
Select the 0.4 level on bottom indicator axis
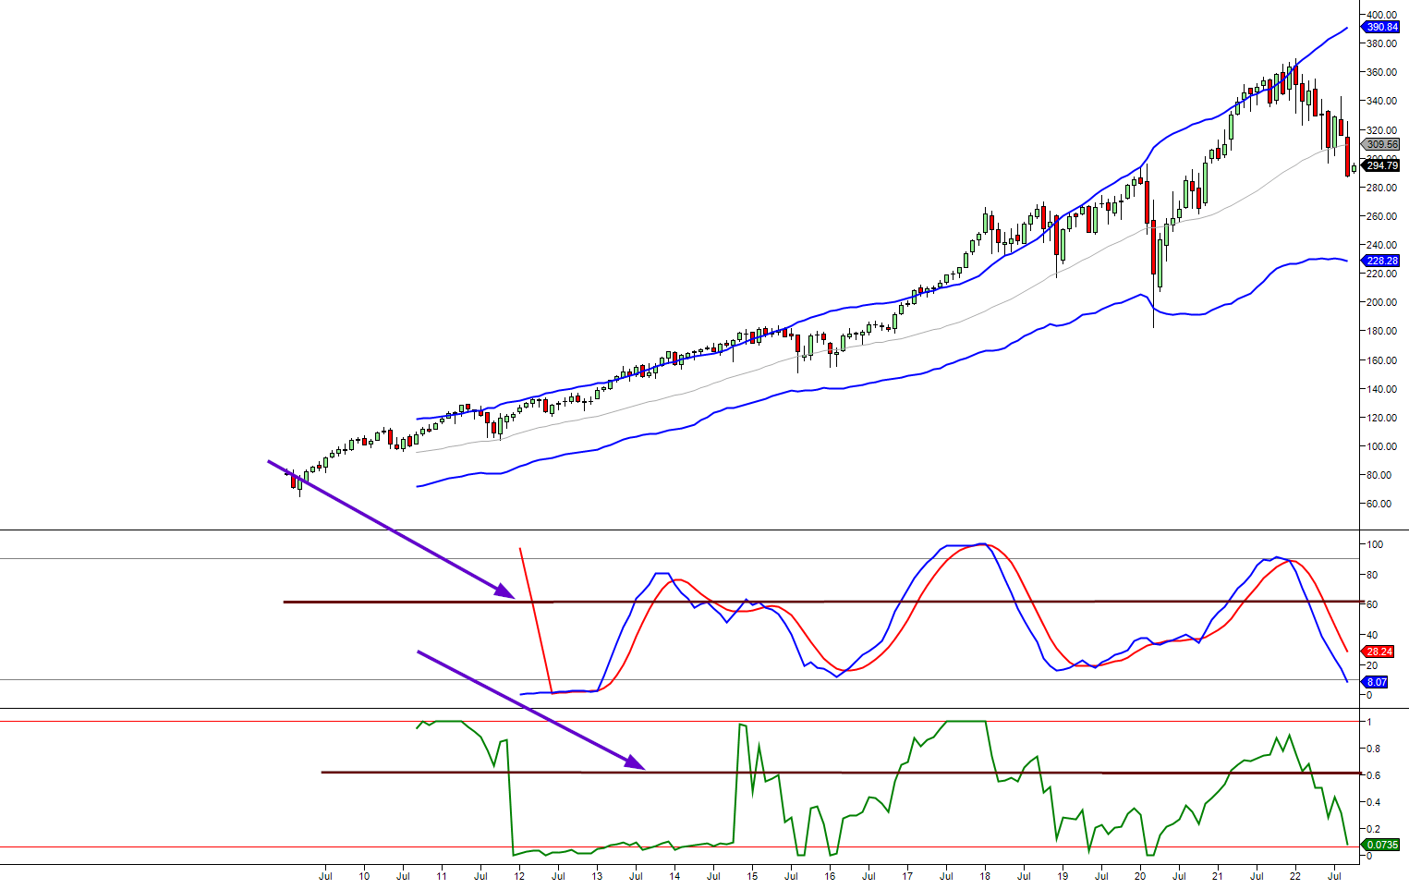[x=1374, y=802]
